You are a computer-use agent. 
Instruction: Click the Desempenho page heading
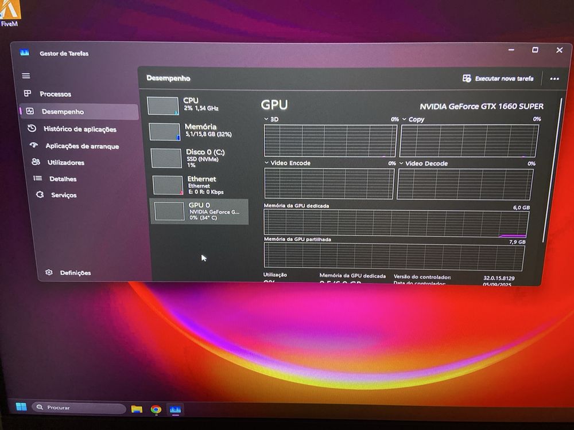pyautogui.click(x=168, y=78)
